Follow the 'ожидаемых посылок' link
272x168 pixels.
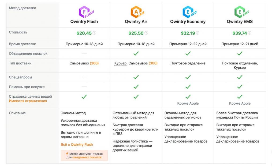point(87,158)
